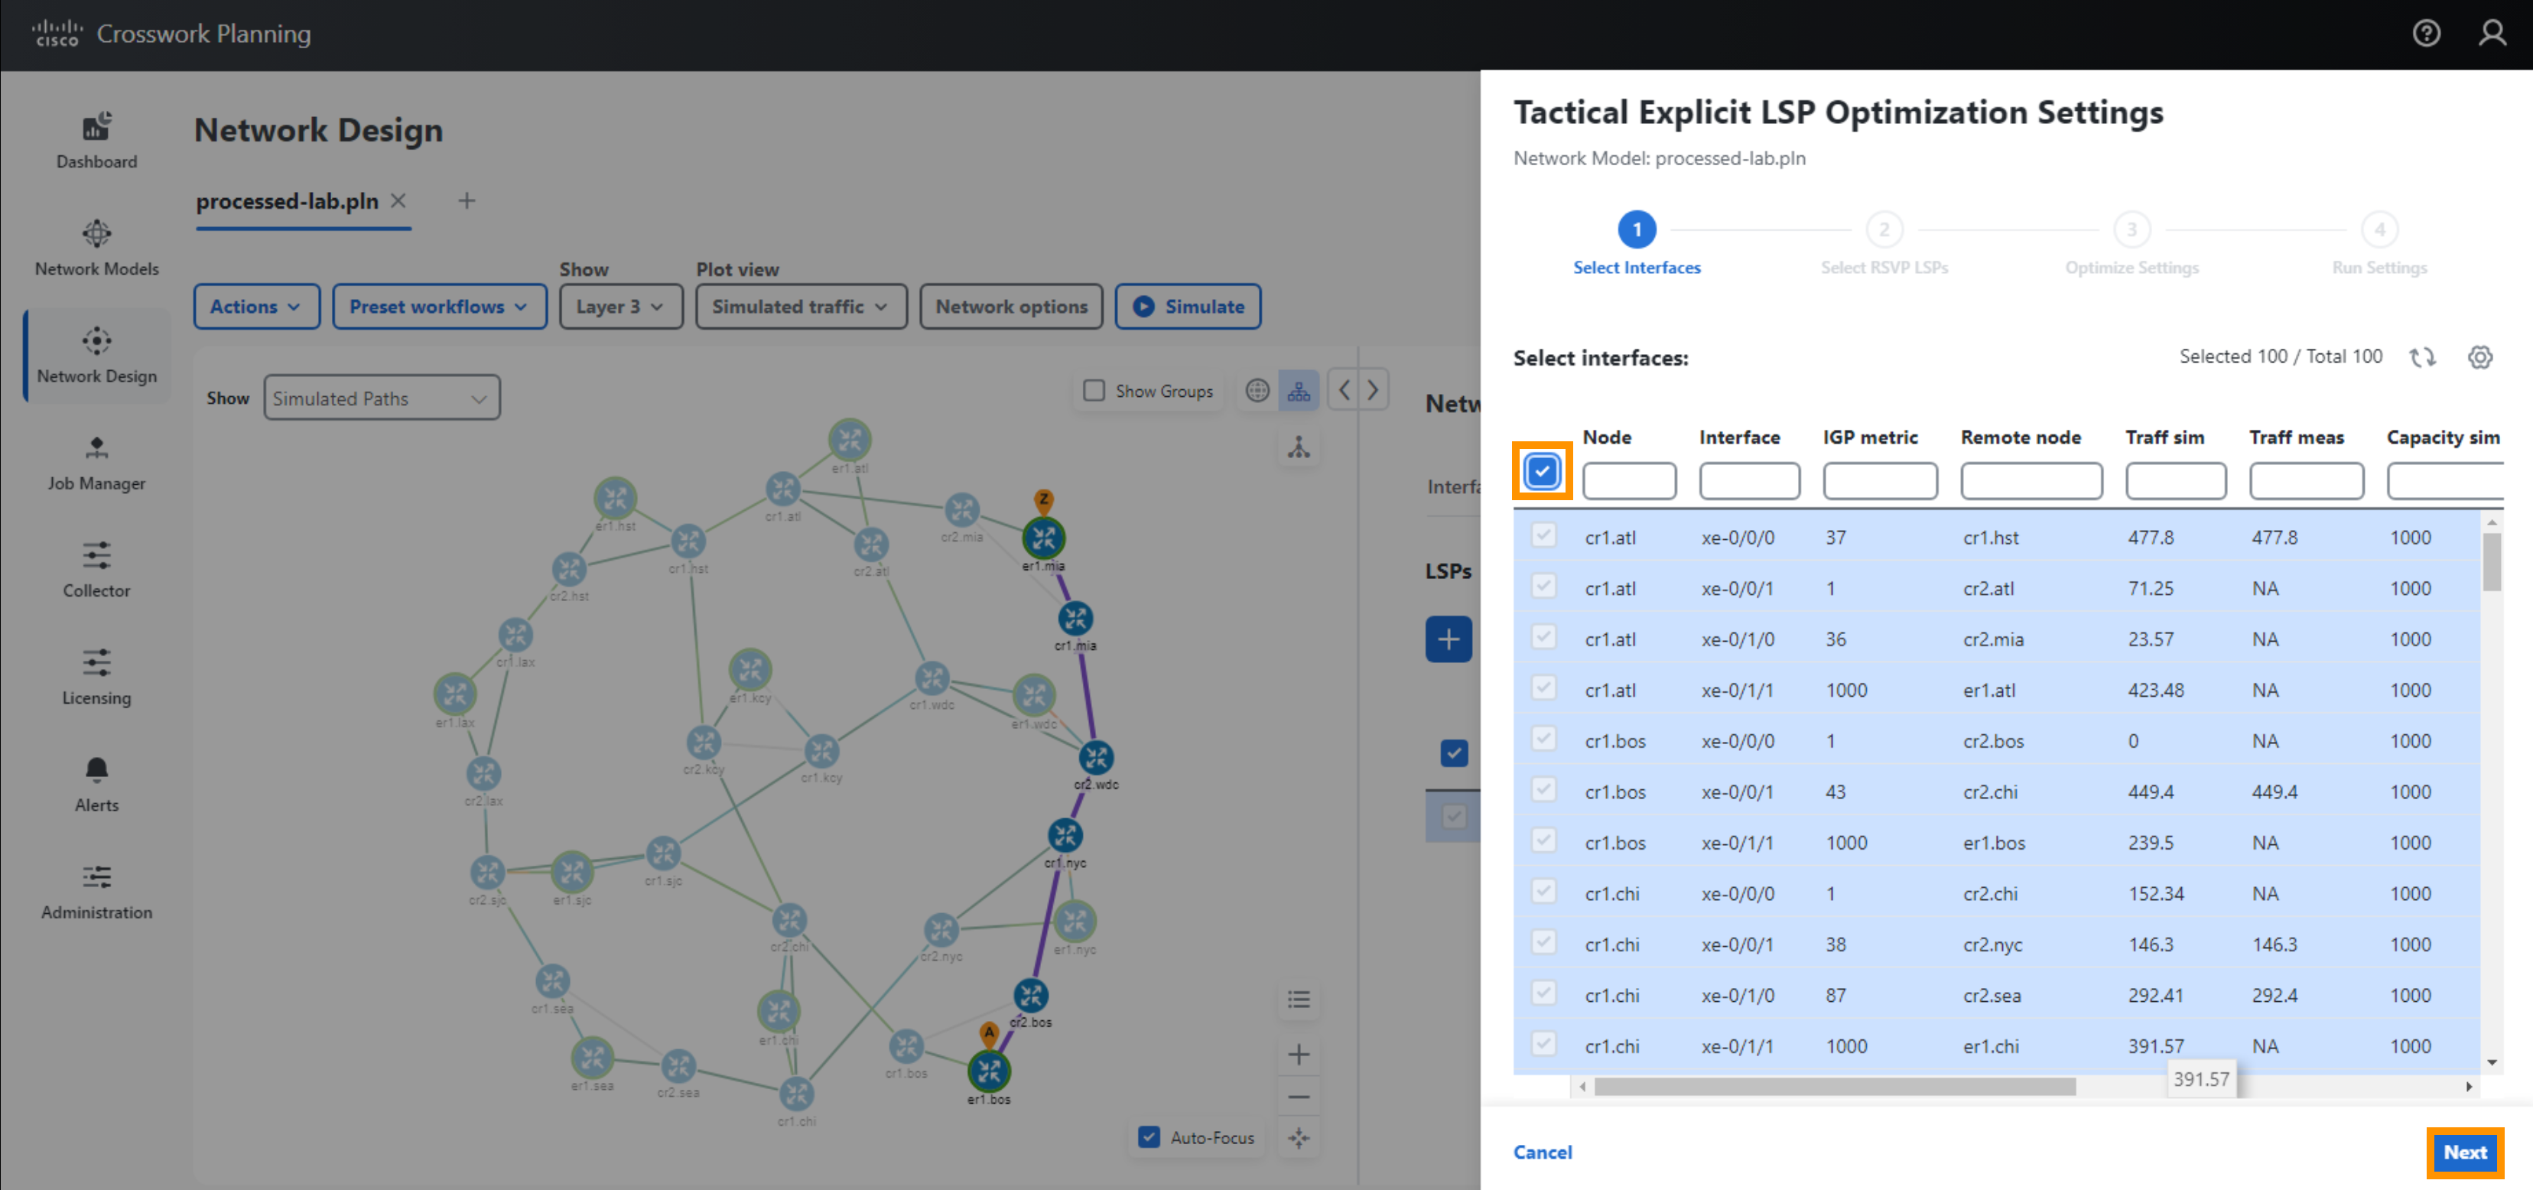The image size is (2533, 1190).
Task: Toggle checkbox for cr1.bos xe-0/1/1 row
Action: [1543, 842]
